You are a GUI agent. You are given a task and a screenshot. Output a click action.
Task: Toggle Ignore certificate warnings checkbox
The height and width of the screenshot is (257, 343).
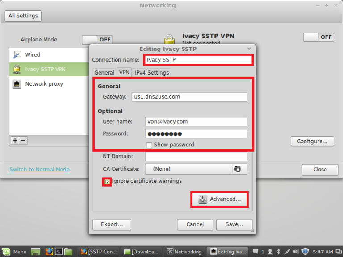pos(107,182)
